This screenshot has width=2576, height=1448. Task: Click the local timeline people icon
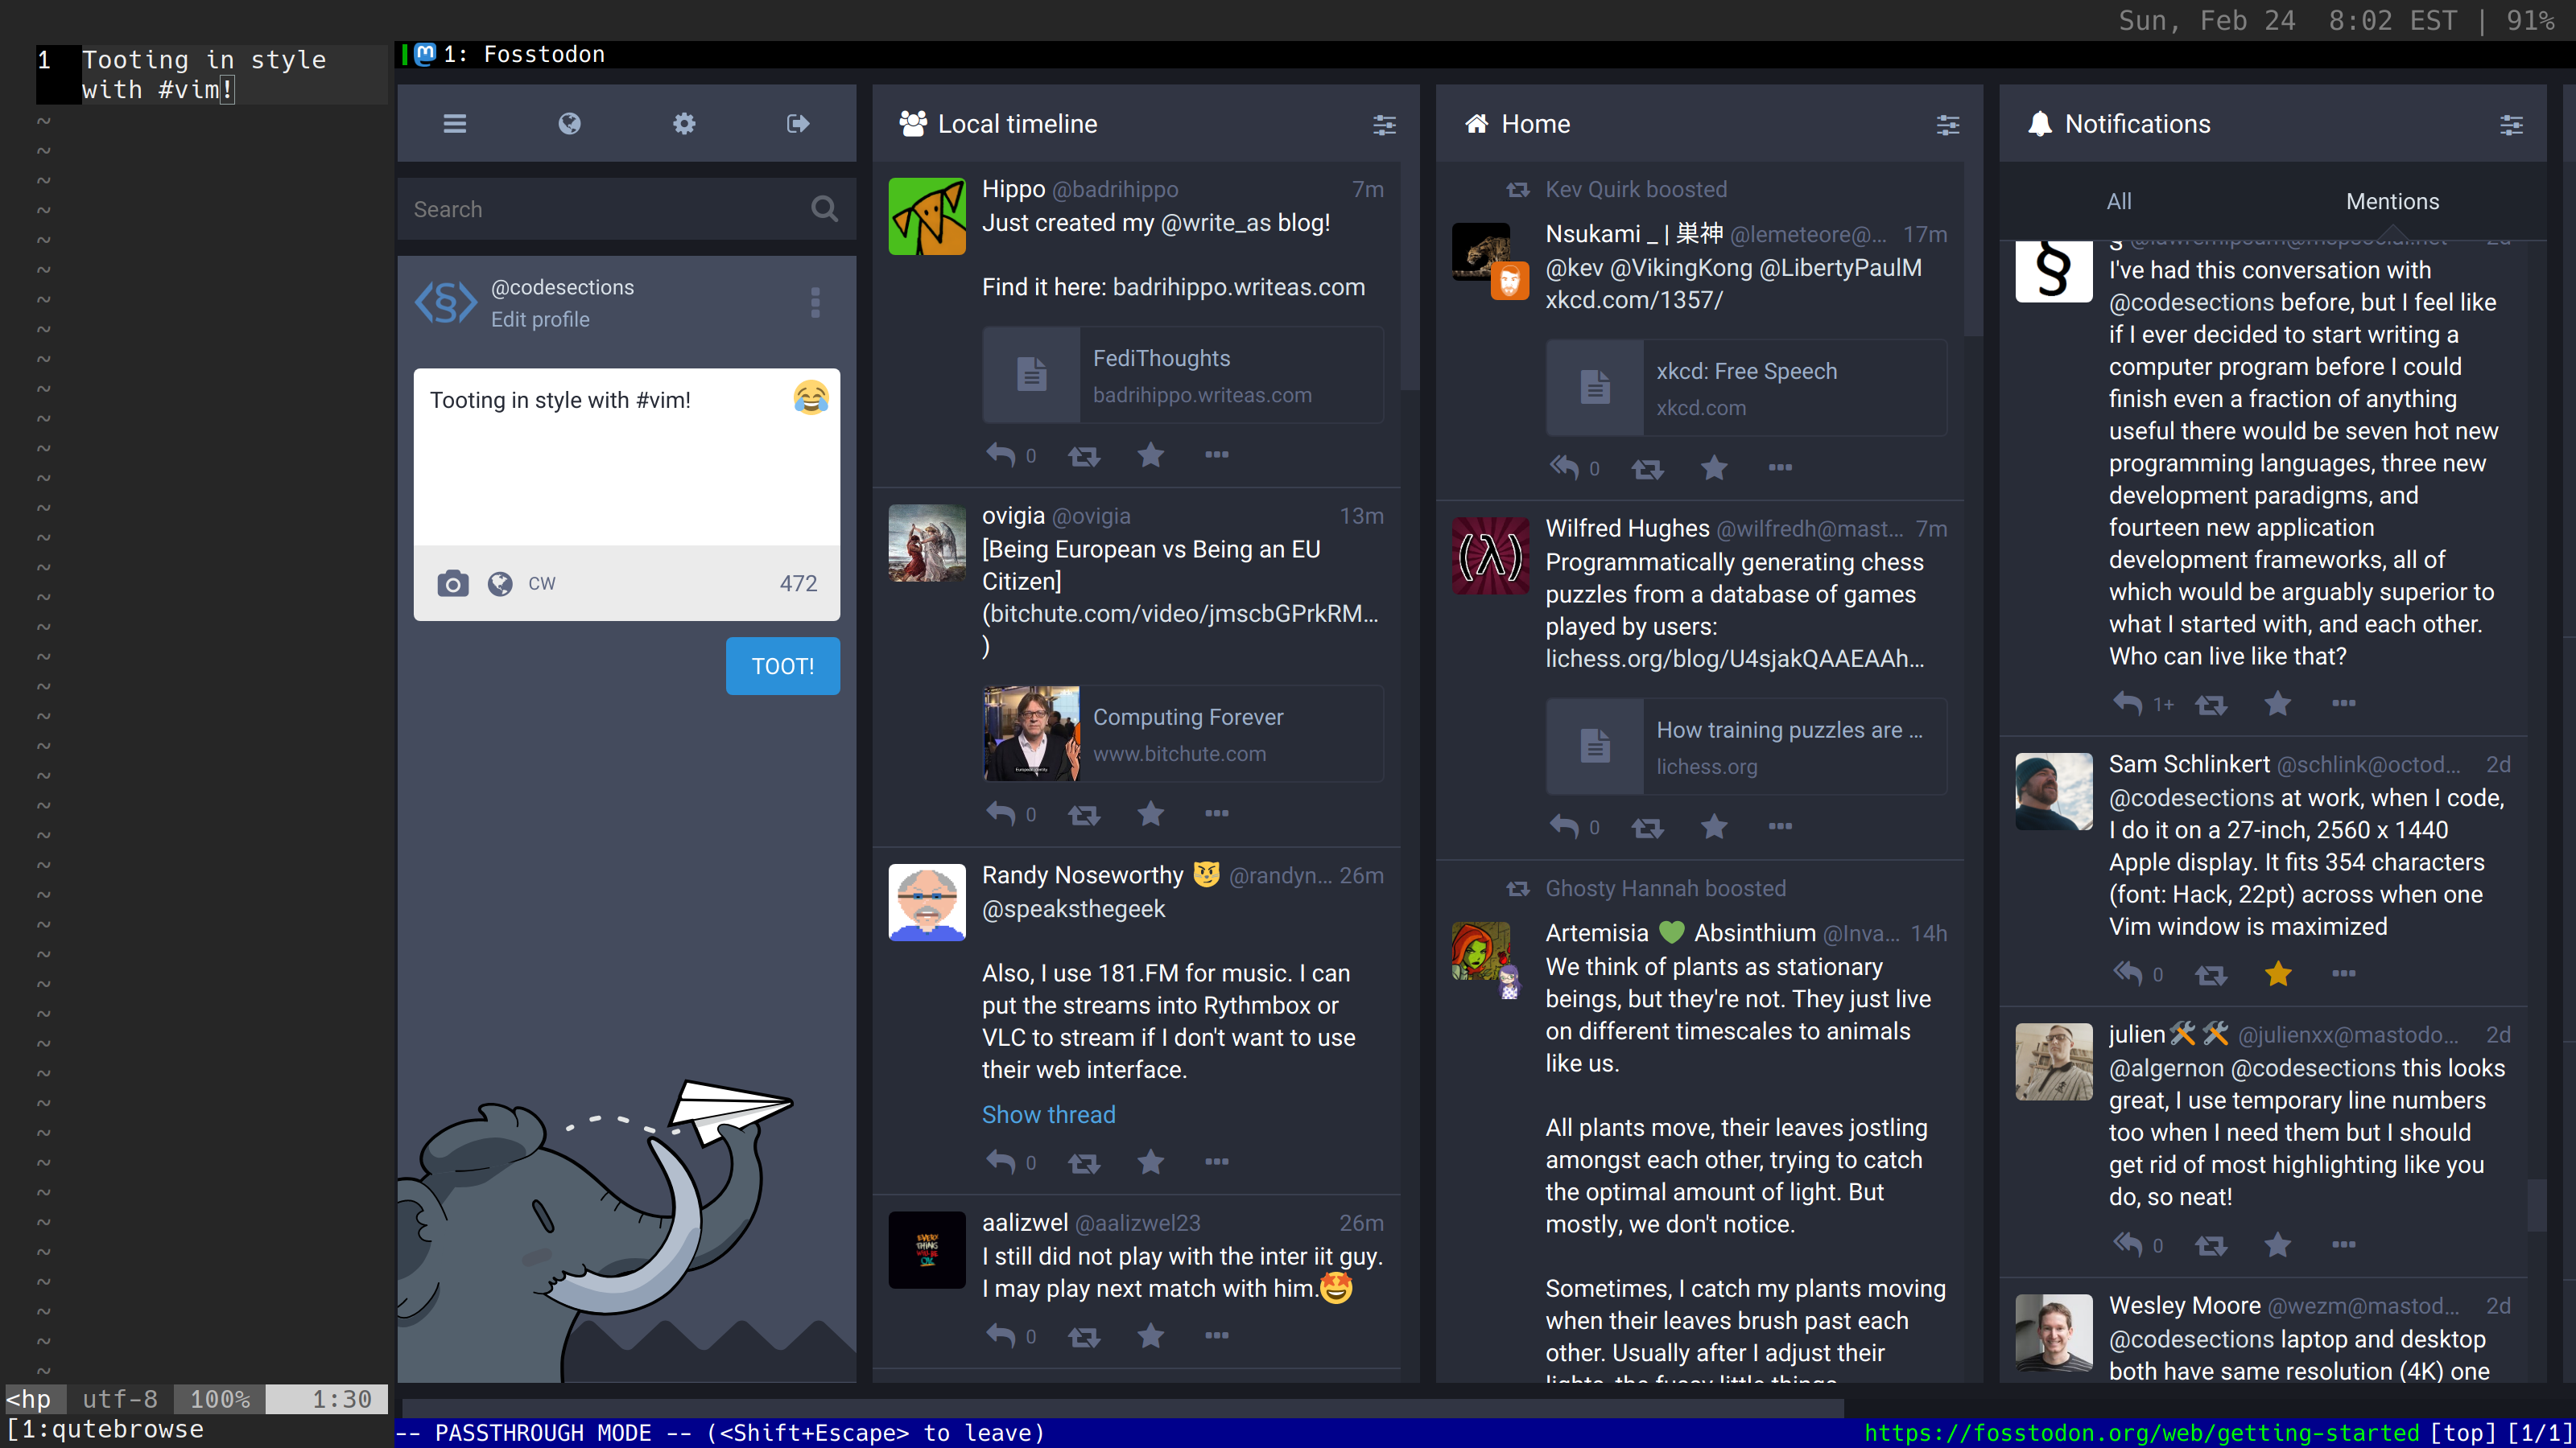click(913, 122)
